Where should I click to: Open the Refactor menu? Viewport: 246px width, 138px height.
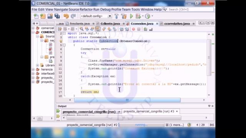86,10
